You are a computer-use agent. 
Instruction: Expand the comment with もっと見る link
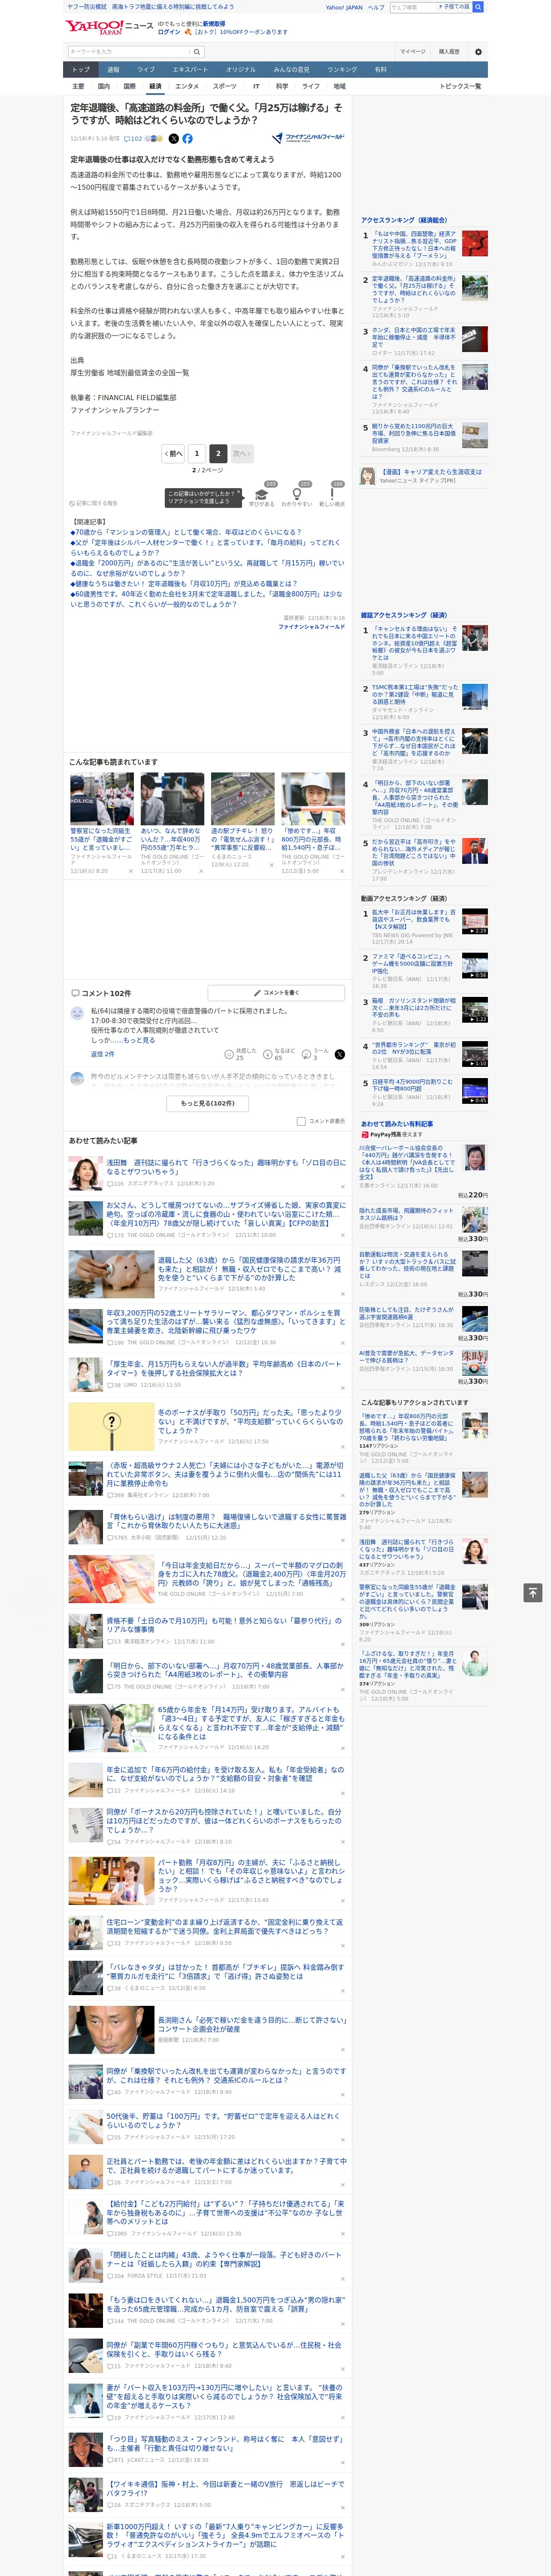click(x=138, y=1040)
